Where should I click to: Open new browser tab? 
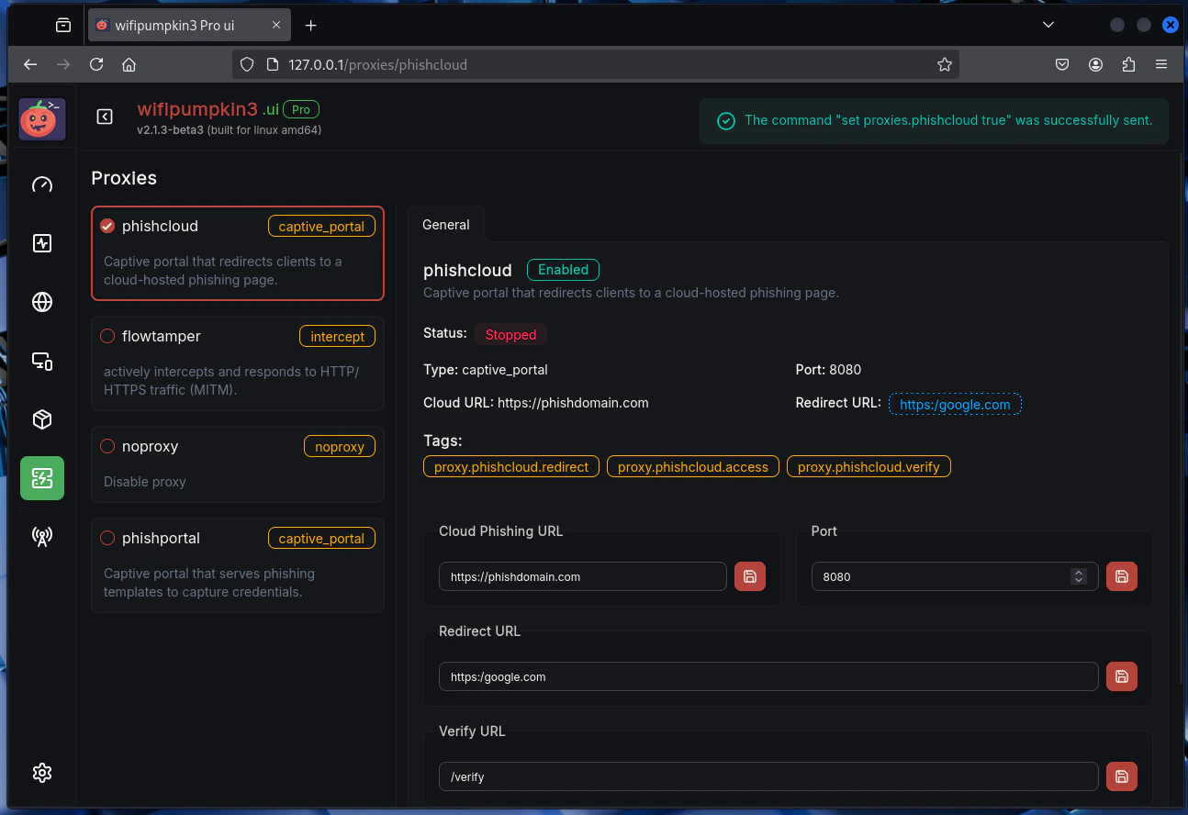click(310, 26)
